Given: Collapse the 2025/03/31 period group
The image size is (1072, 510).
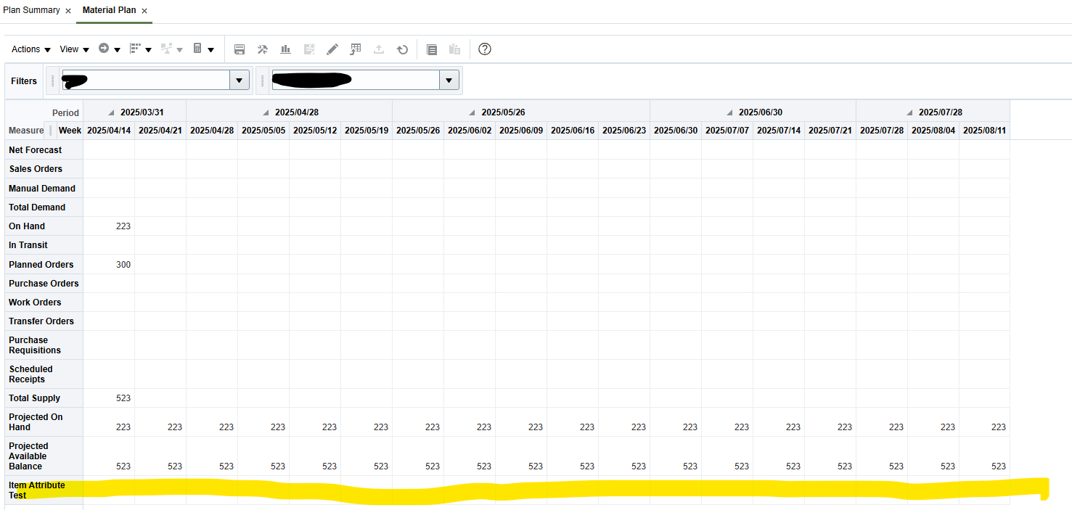Looking at the screenshot, I should coord(111,112).
